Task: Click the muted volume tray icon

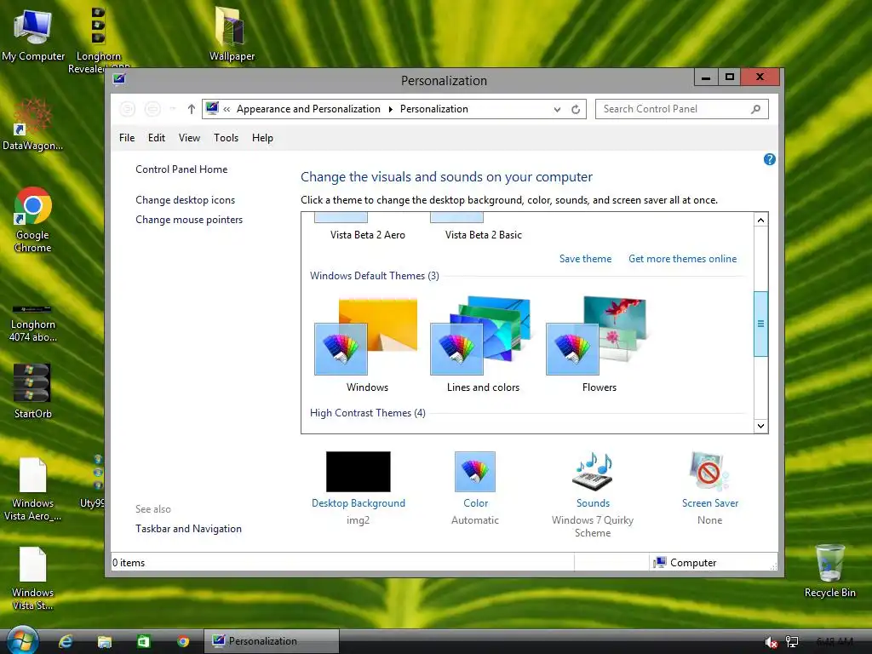Action: (771, 642)
